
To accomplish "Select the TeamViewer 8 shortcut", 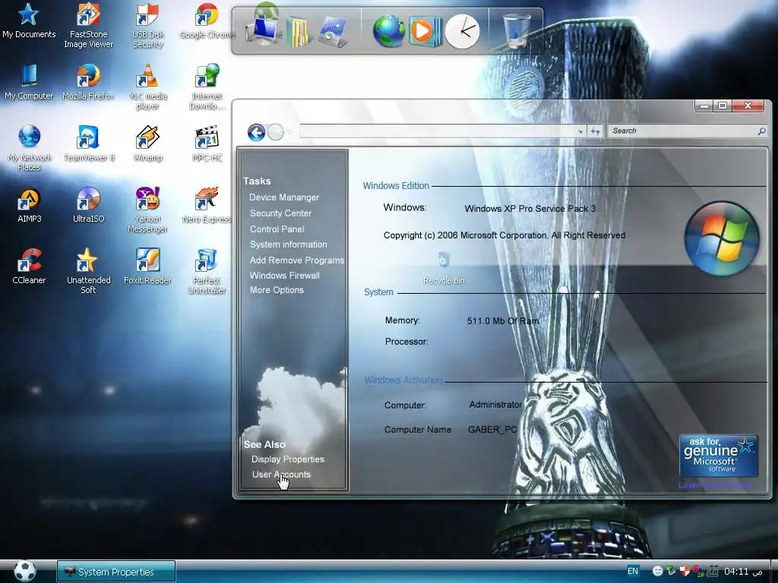I will [88, 143].
